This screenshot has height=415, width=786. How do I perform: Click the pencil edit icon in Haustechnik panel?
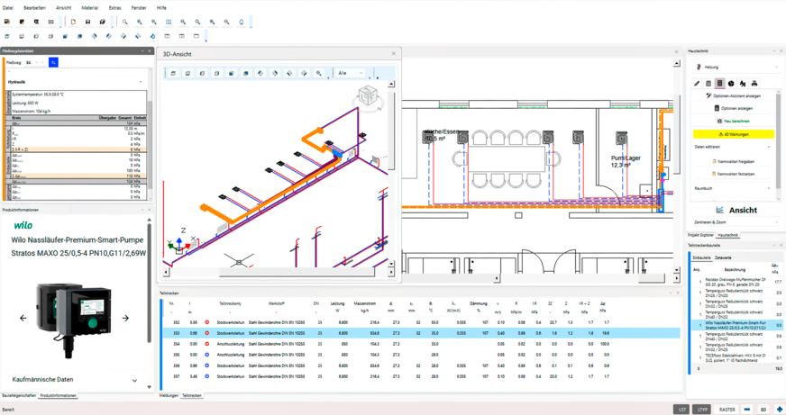pos(697,84)
